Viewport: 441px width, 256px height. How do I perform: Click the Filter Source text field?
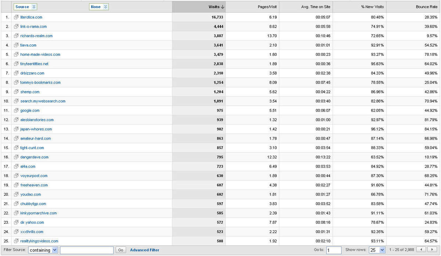click(87, 250)
